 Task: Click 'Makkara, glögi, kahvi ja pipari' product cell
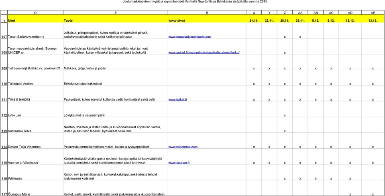[x=115, y=62]
